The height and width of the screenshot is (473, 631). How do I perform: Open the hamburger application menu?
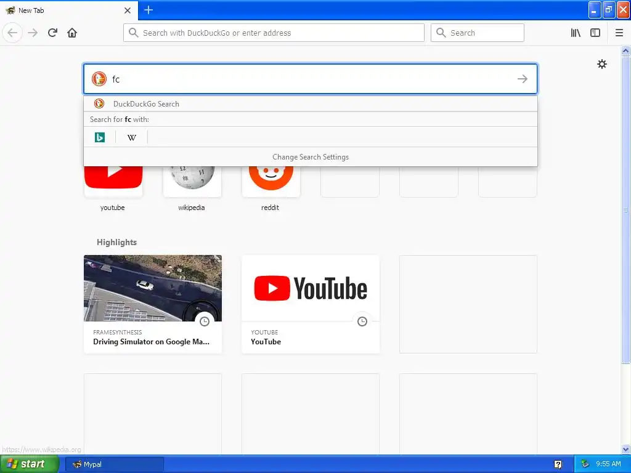pyautogui.click(x=619, y=33)
